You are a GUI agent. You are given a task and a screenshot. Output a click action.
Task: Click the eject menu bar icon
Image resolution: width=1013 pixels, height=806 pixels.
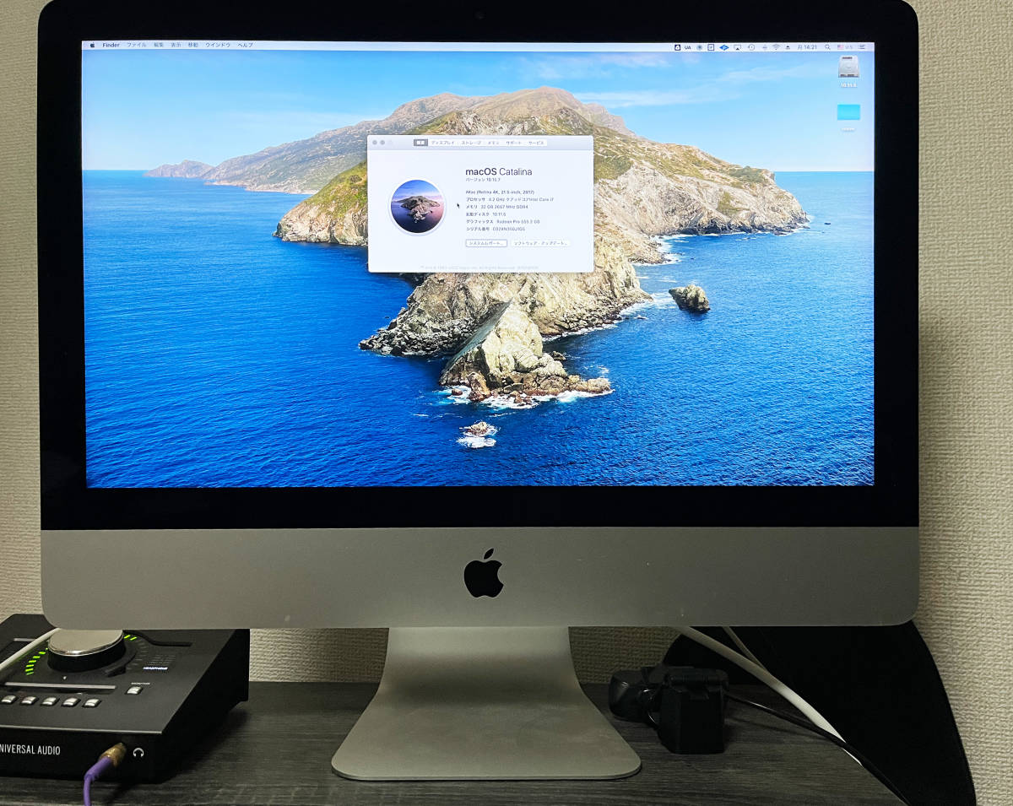pyautogui.click(x=788, y=47)
